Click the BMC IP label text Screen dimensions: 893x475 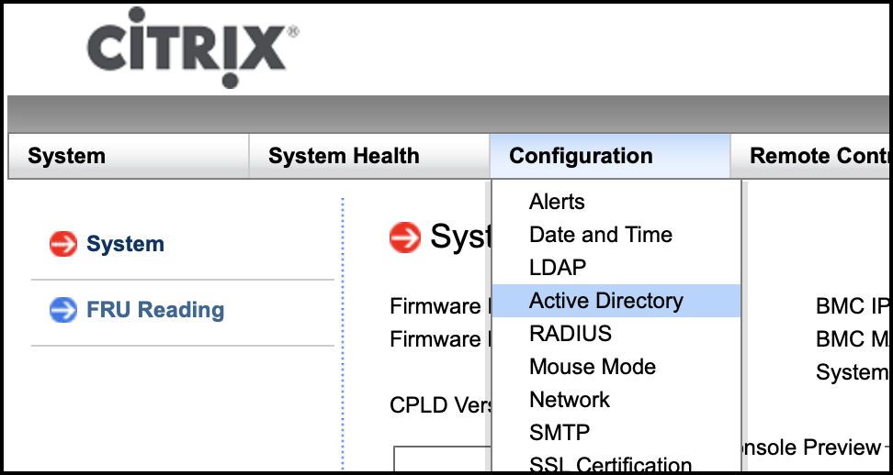[x=852, y=306]
